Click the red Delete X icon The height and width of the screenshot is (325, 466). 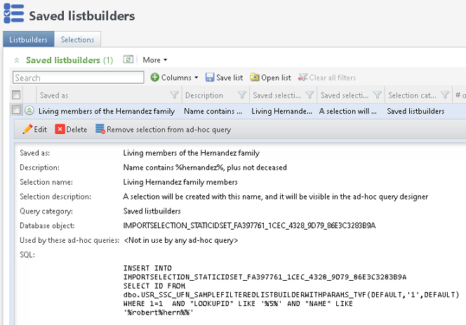click(60, 129)
